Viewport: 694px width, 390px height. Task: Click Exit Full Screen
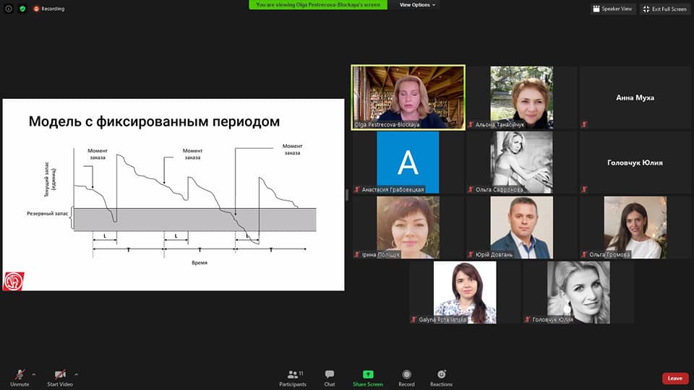pos(665,9)
